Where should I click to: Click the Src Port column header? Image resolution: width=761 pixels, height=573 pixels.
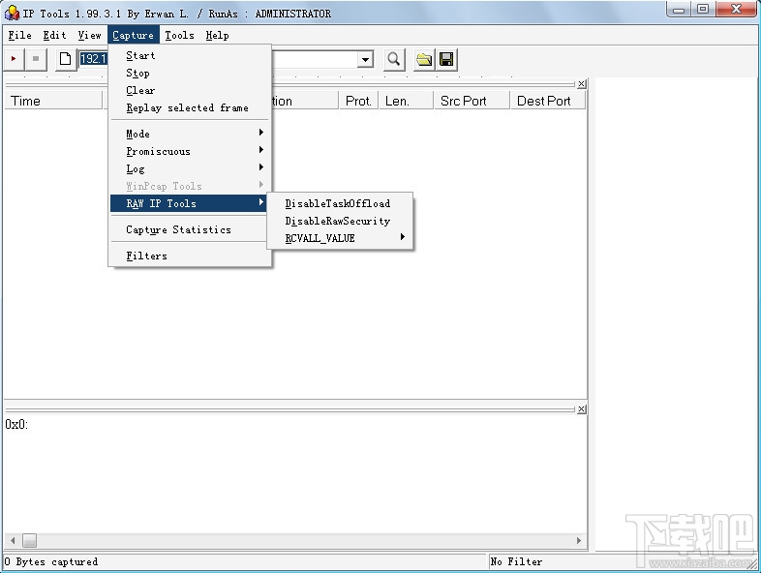472,101
